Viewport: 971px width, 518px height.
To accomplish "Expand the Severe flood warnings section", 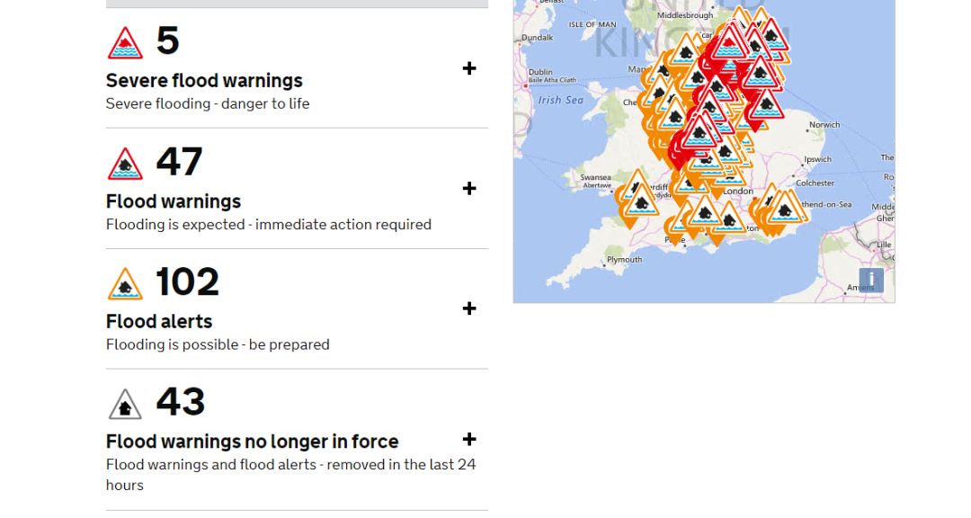I will tap(469, 68).
